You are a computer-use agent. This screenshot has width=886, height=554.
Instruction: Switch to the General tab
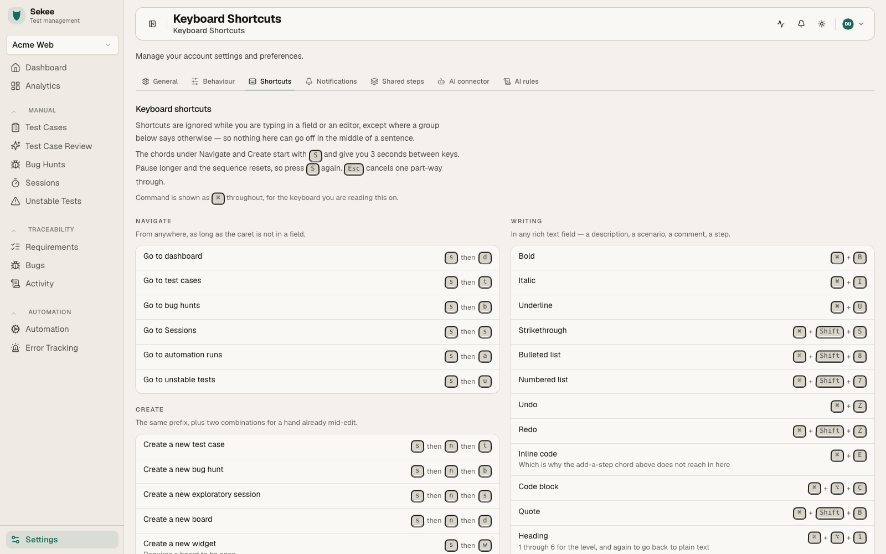tap(159, 81)
